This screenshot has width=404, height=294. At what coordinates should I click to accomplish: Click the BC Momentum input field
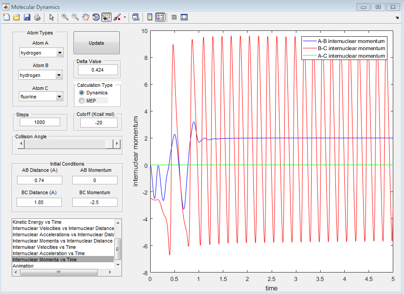95,202
